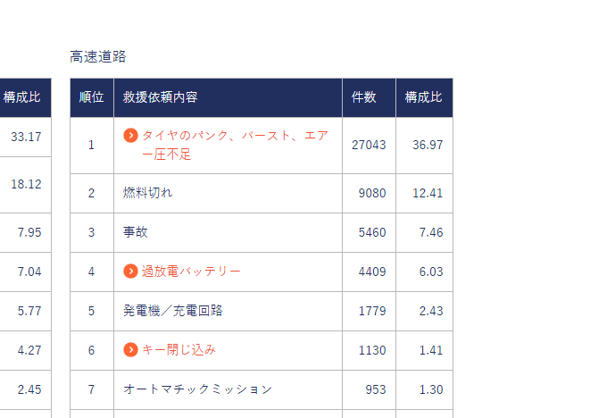Screen dimensions: 590x418
Task: Click the orange arrow icon beside 過放電バッテリー
Action: click(x=130, y=272)
